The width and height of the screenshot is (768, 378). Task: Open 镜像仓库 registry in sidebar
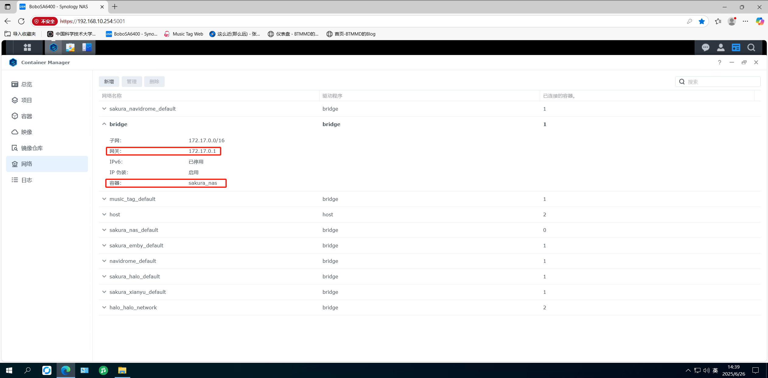pyautogui.click(x=32, y=148)
